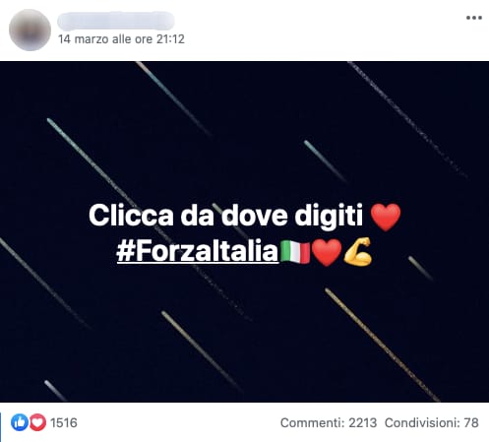Click the word 'digiti' in the image
The width and height of the screenshot is (489, 442).
pyautogui.click(x=329, y=216)
